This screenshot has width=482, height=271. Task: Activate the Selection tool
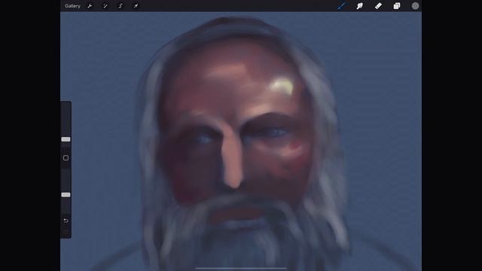pyautogui.click(x=120, y=6)
